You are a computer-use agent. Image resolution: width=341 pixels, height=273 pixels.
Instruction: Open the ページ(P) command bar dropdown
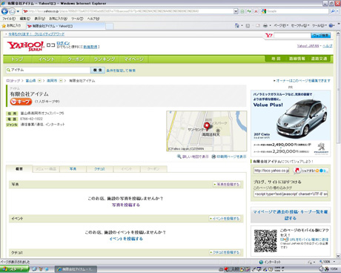coord(281,25)
